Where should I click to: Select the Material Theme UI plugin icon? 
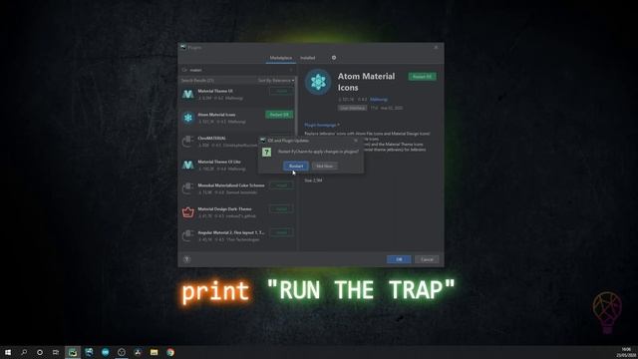pos(188,95)
